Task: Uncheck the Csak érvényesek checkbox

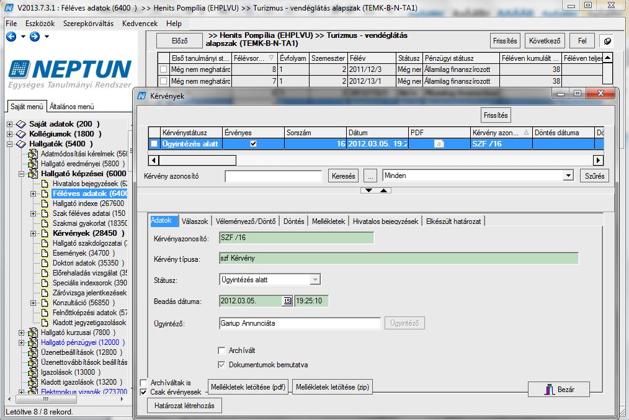Action: 143,392
